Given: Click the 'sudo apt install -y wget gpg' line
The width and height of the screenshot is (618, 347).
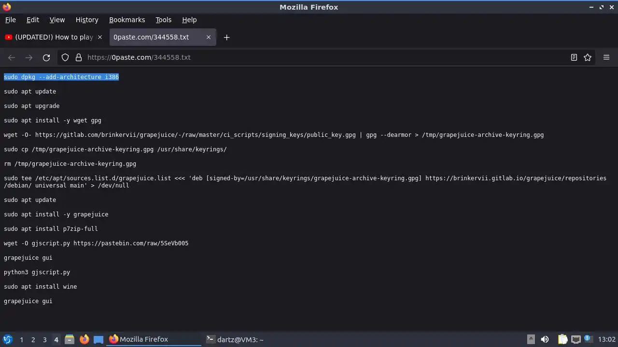Looking at the screenshot, I should coord(53,120).
